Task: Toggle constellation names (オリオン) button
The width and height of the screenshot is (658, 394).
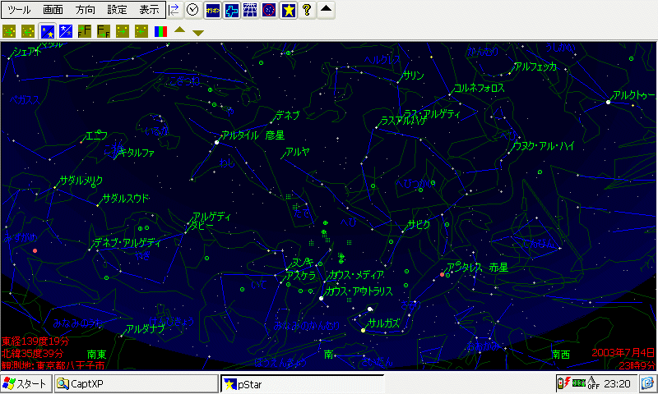Action: point(212,10)
